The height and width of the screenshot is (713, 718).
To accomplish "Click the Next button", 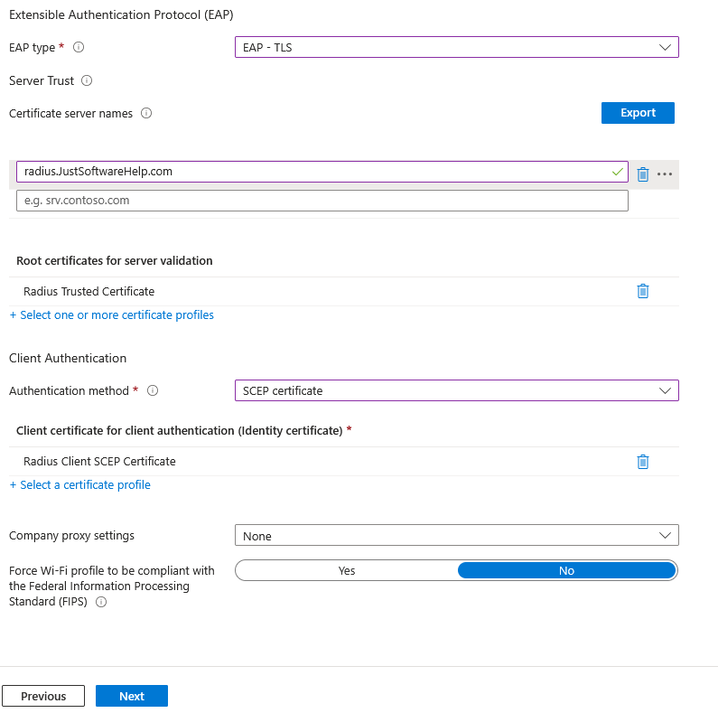I will (x=132, y=696).
